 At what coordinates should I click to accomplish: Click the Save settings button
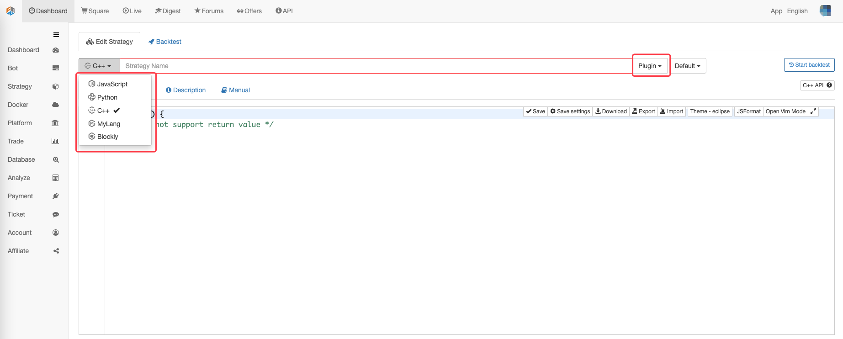coord(570,111)
